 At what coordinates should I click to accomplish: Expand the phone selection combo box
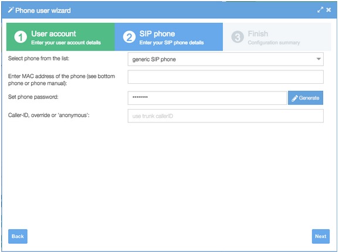click(225, 59)
